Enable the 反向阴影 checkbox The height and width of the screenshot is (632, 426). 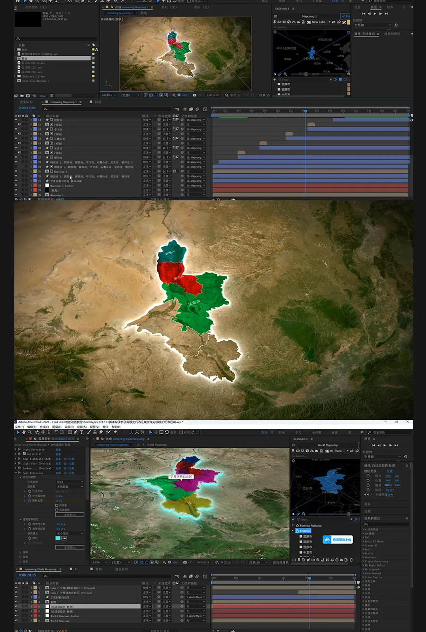[57, 510]
